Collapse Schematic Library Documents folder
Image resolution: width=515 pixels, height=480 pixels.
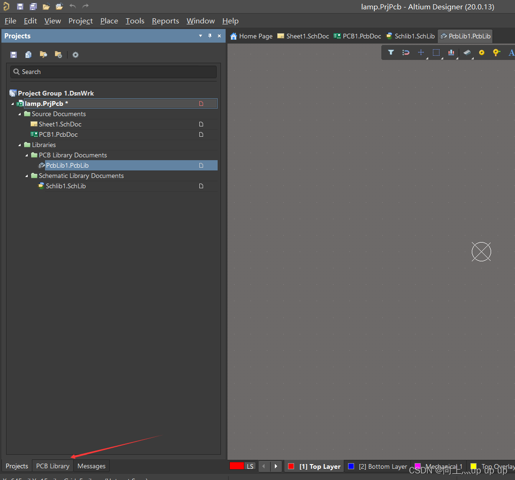coord(27,176)
